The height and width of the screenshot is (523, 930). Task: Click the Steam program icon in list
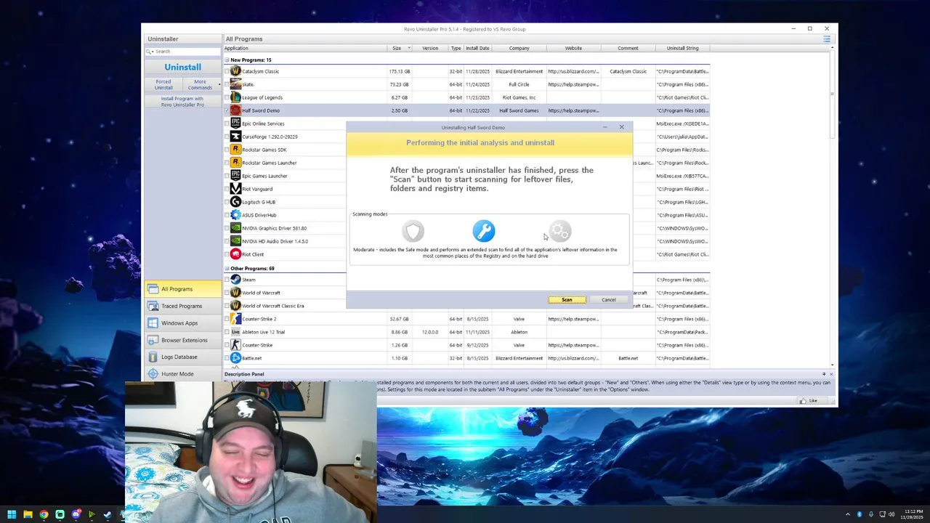click(235, 280)
